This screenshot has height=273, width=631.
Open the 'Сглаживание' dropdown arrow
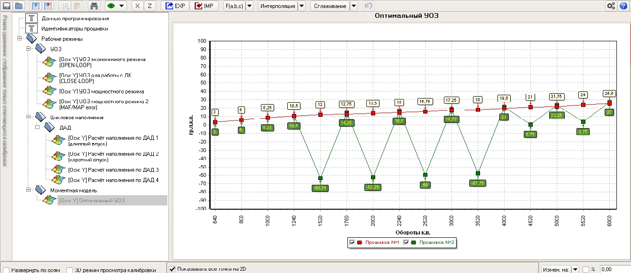click(354, 6)
